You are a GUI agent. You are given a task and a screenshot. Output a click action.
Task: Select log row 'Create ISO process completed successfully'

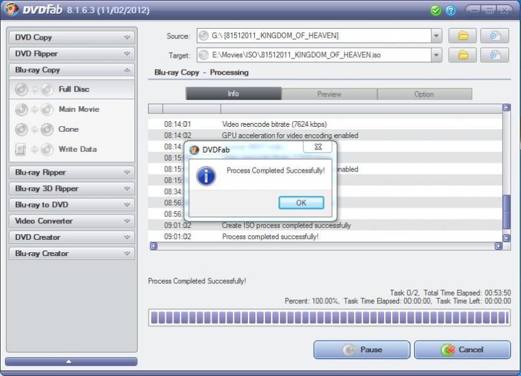click(325, 225)
